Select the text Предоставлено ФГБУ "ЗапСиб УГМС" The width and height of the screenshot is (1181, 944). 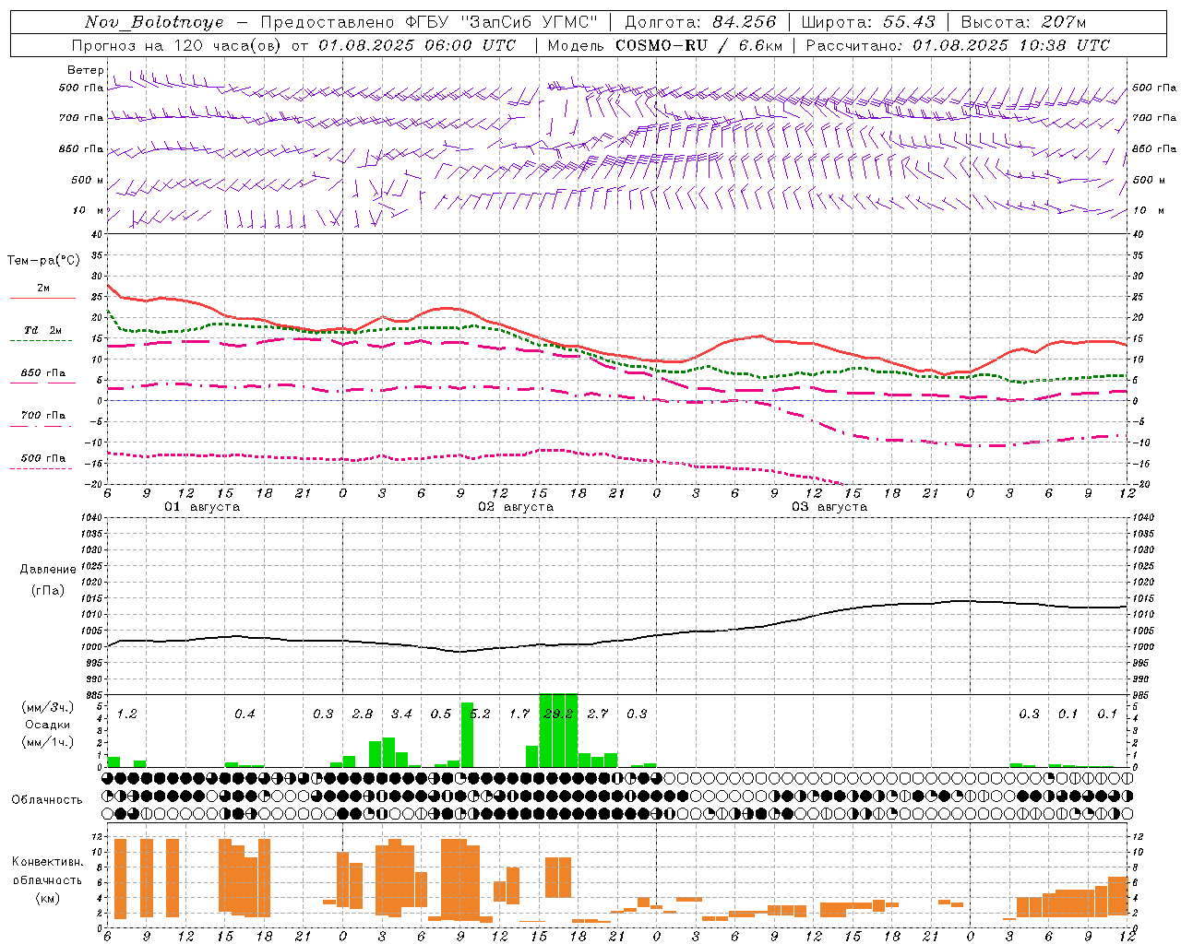coord(429,22)
